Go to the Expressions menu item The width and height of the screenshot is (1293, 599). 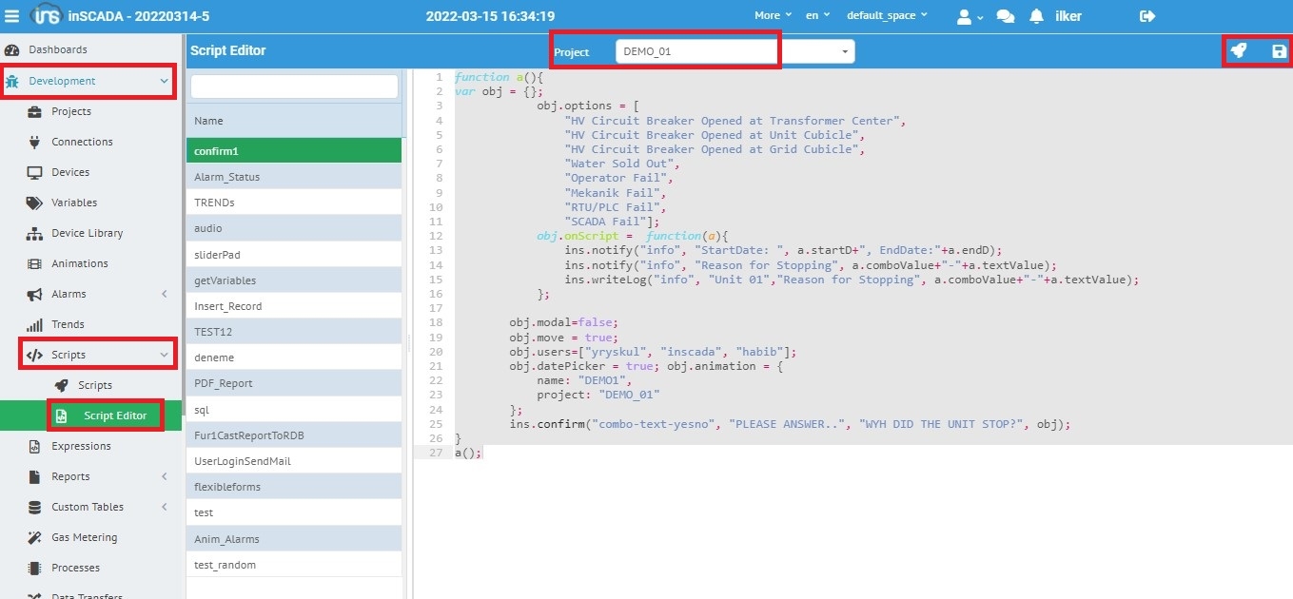click(x=81, y=446)
